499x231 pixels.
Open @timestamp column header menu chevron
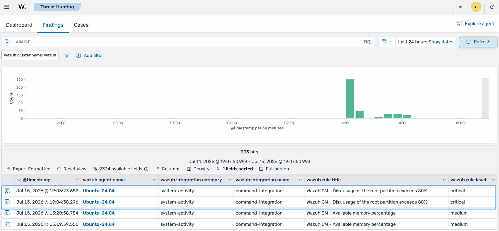[77, 180]
